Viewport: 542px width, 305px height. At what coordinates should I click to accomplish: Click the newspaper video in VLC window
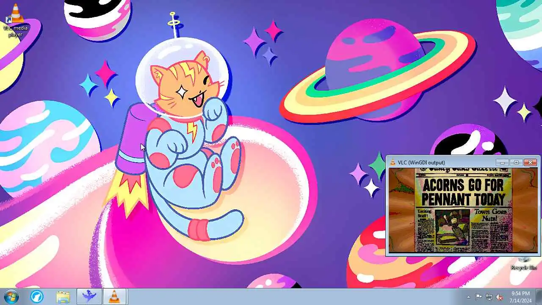pyautogui.click(x=463, y=210)
